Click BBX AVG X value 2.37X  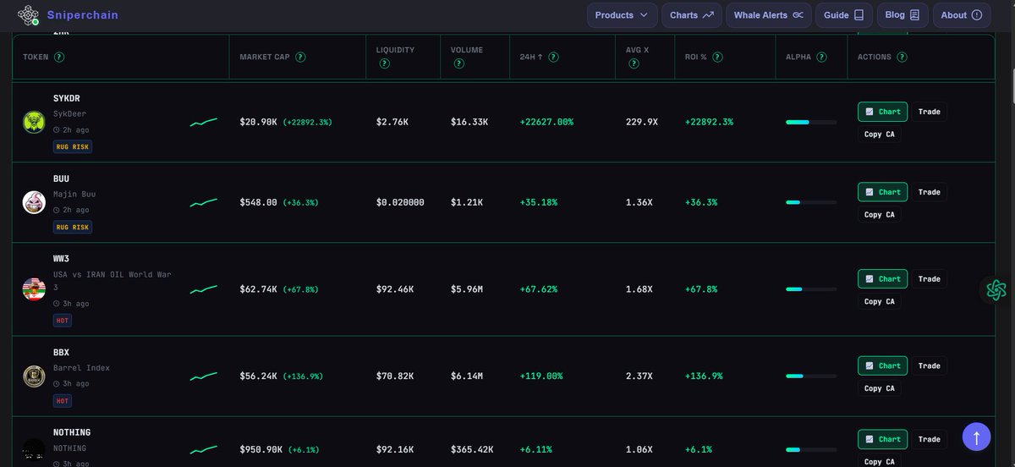[639, 376]
